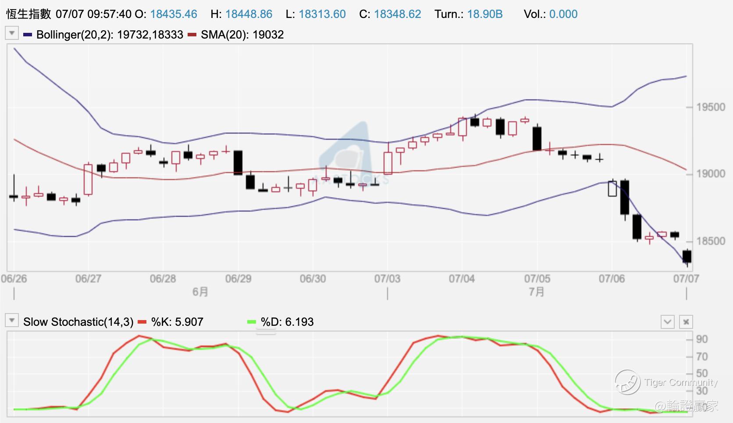Select the SMA(20): 19032 legend label
The width and height of the screenshot is (733, 423).
click(x=242, y=35)
